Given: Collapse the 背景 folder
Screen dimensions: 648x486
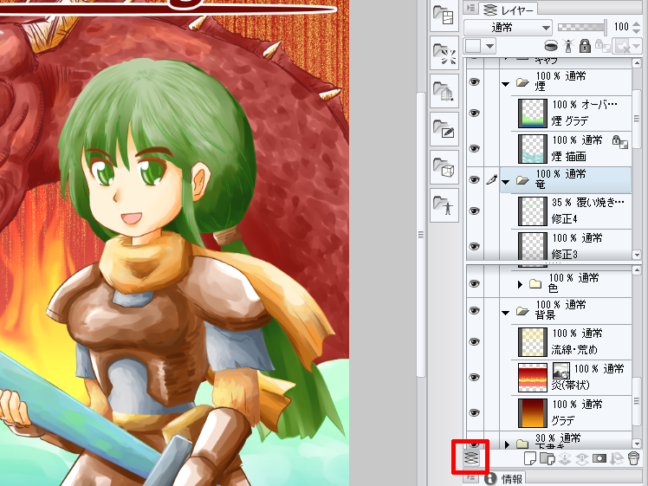Looking at the screenshot, I should 505,313.
